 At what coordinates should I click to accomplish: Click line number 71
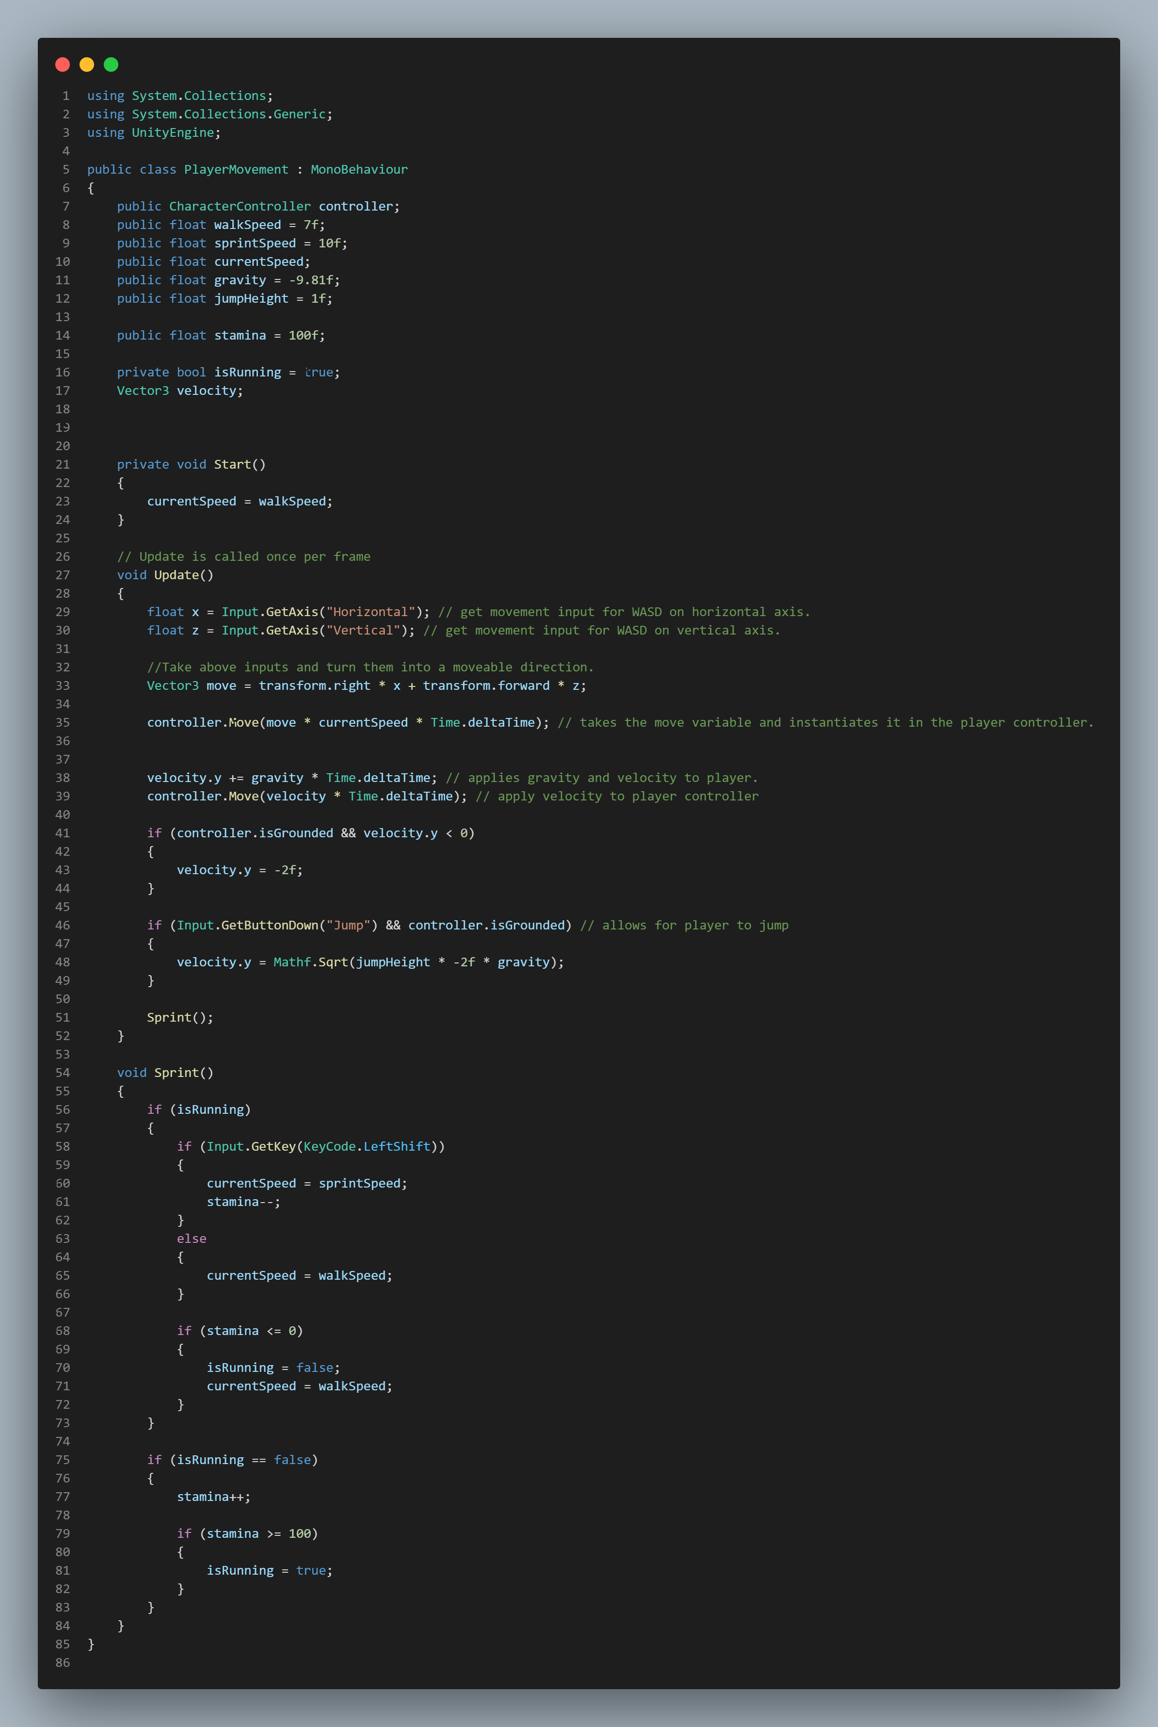pyautogui.click(x=63, y=1387)
